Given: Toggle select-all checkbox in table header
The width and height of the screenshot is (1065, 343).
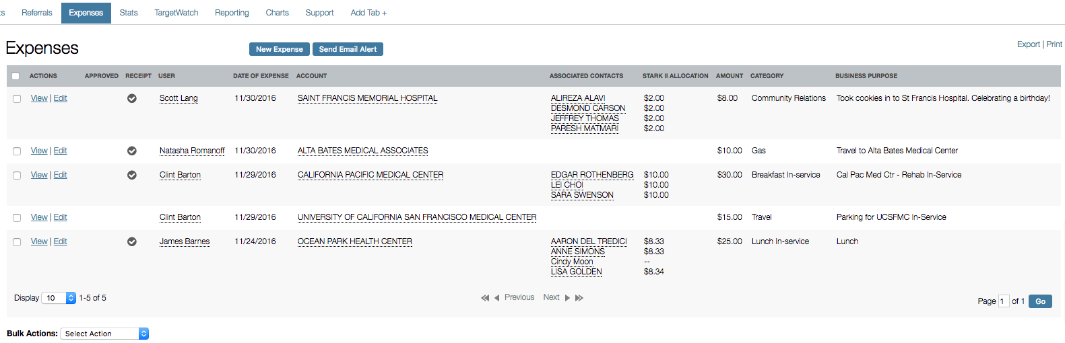Looking at the screenshot, I should point(16,76).
